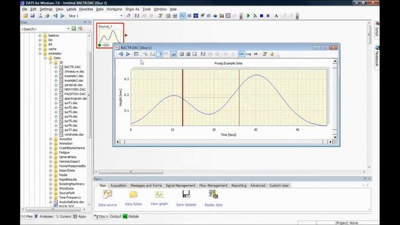Click the Data folder icon

[x=133, y=194]
